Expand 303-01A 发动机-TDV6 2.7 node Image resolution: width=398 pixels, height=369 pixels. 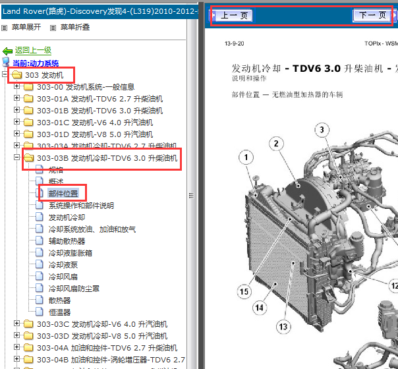click(16, 98)
